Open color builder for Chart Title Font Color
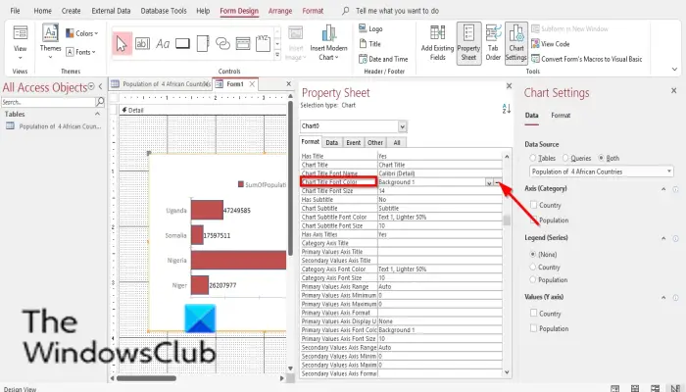This screenshot has width=686, height=392. tap(498, 182)
